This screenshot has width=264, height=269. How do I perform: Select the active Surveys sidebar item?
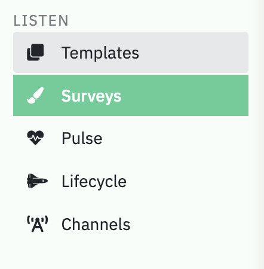pos(131,96)
